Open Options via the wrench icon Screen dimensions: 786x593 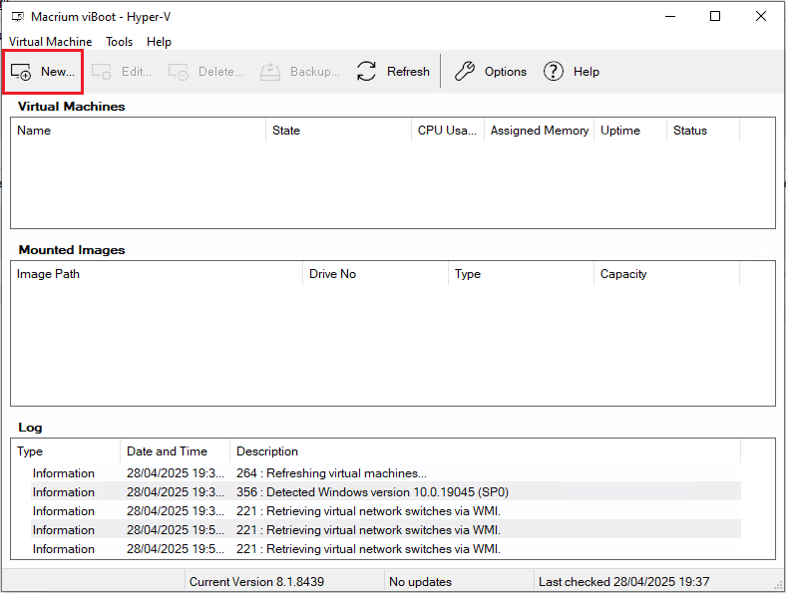[x=465, y=72]
